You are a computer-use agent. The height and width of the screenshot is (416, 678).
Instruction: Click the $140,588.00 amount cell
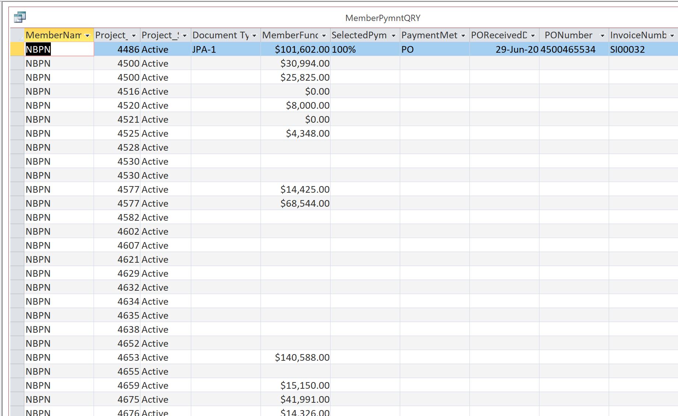[296, 357]
